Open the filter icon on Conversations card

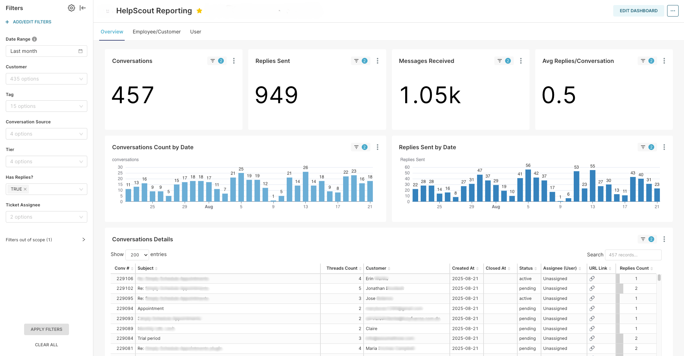click(212, 61)
